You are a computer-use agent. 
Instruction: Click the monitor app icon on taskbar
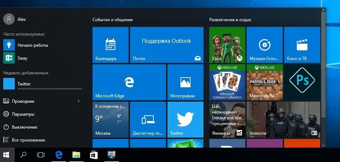pos(111,155)
